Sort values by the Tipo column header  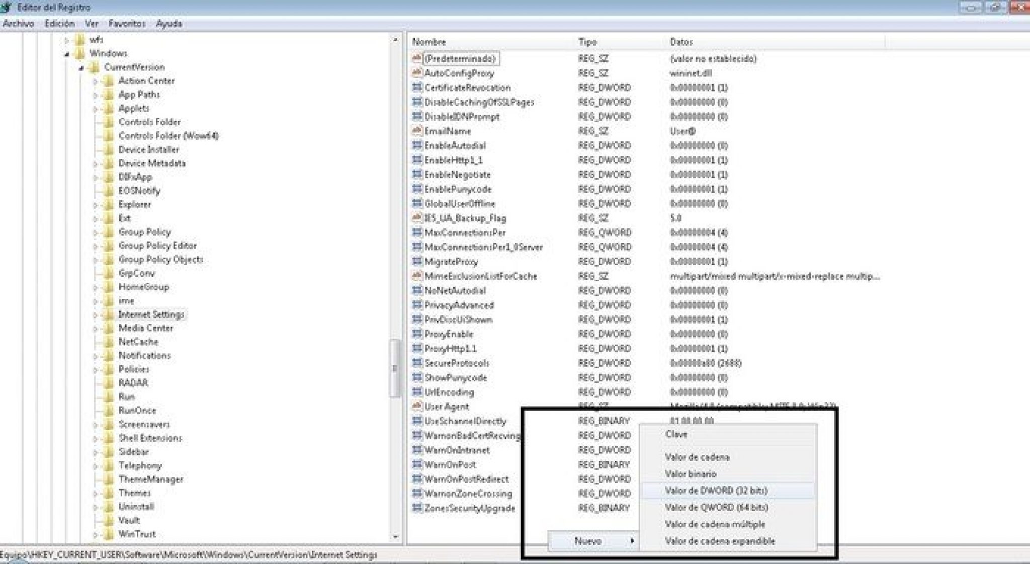coord(587,42)
